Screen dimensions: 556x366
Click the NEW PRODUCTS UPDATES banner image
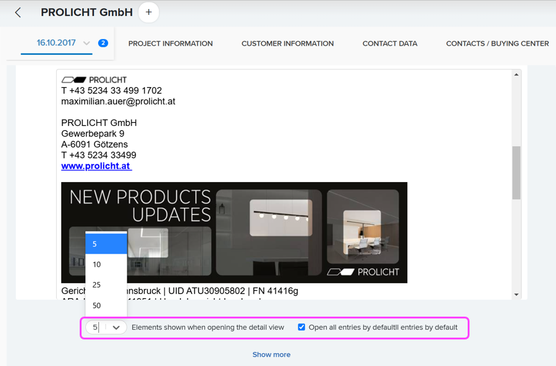click(x=234, y=233)
